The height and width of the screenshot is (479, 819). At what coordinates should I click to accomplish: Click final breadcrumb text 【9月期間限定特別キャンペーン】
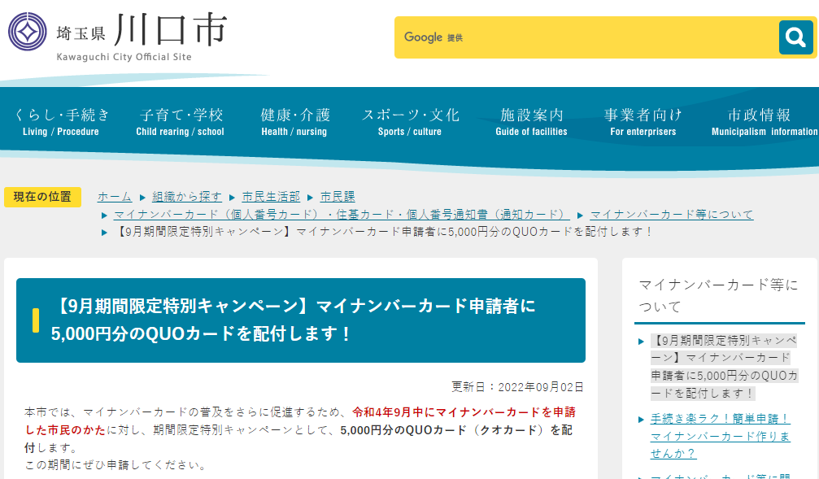coord(383,232)
